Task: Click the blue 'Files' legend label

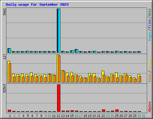Action: [x=150, y=24]
